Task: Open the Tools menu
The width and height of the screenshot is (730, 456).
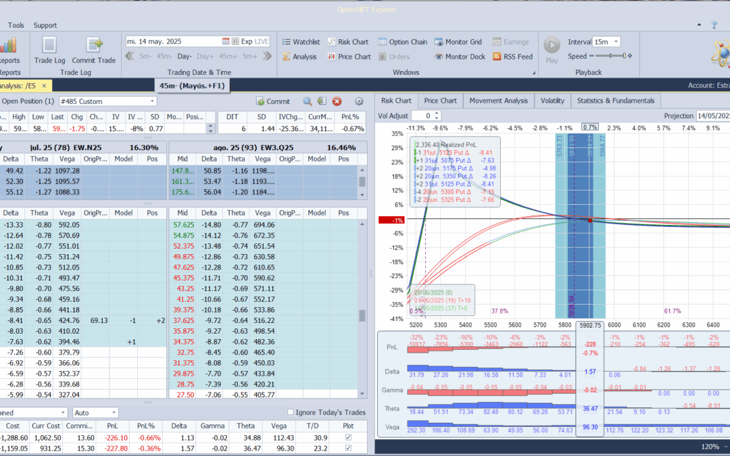Action: click(16, 25)
